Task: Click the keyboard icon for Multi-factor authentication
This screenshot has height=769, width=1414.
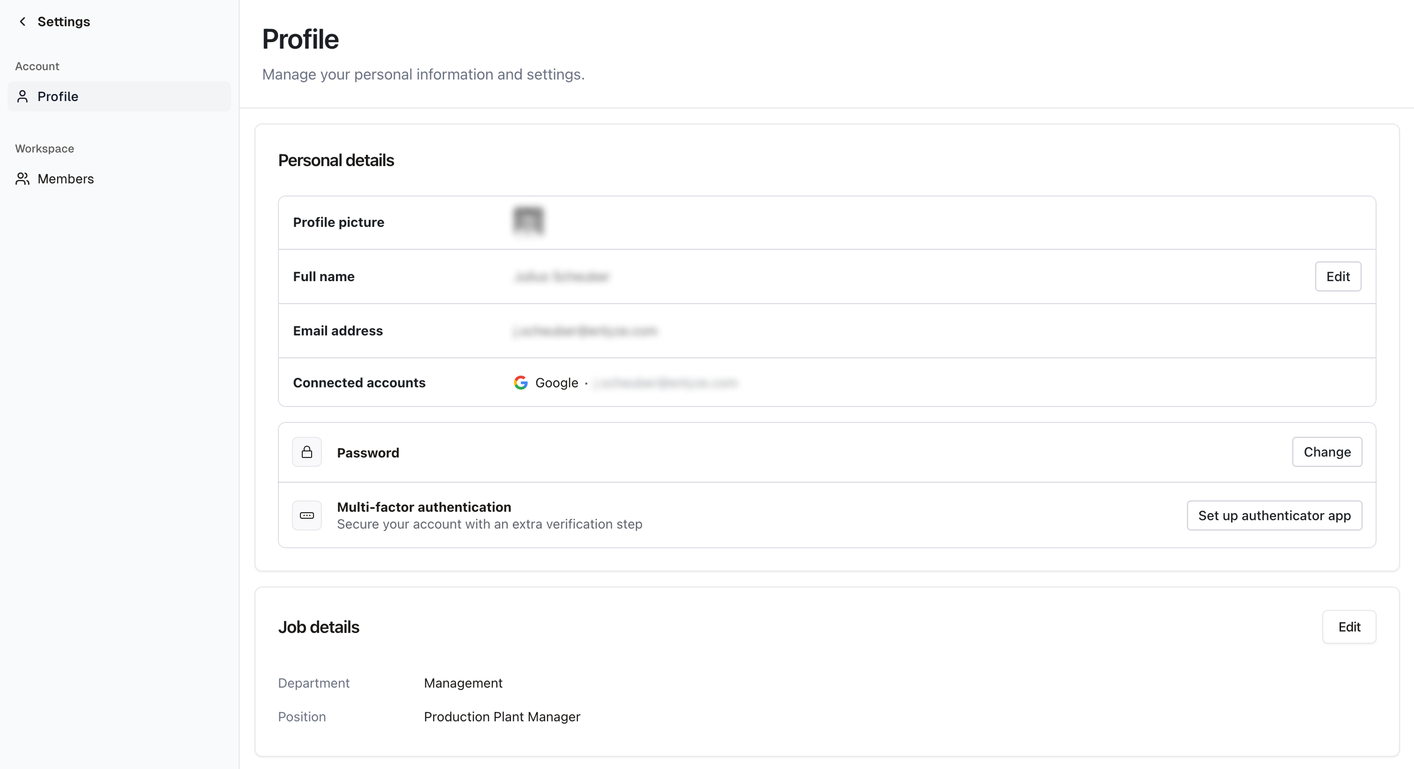Action: click(307, 515)
